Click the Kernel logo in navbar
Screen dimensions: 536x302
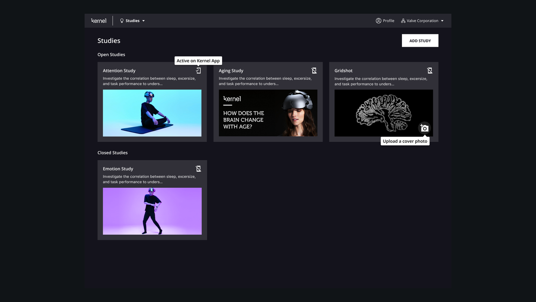pyautogui.click(x=99, y=21)
